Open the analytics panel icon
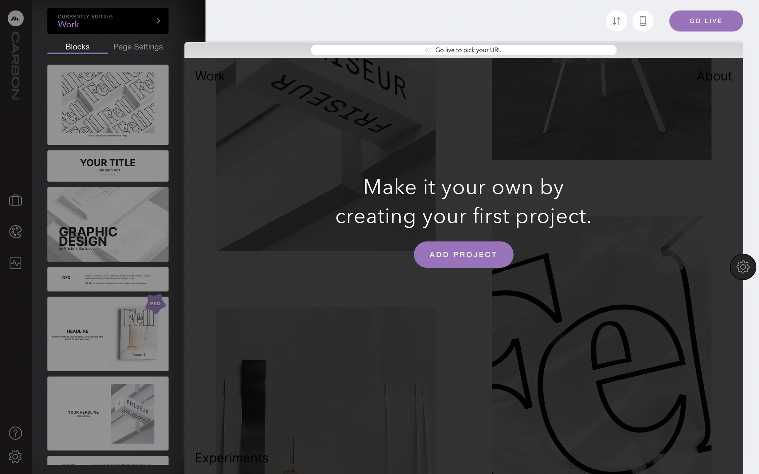 tap(15, 263)
